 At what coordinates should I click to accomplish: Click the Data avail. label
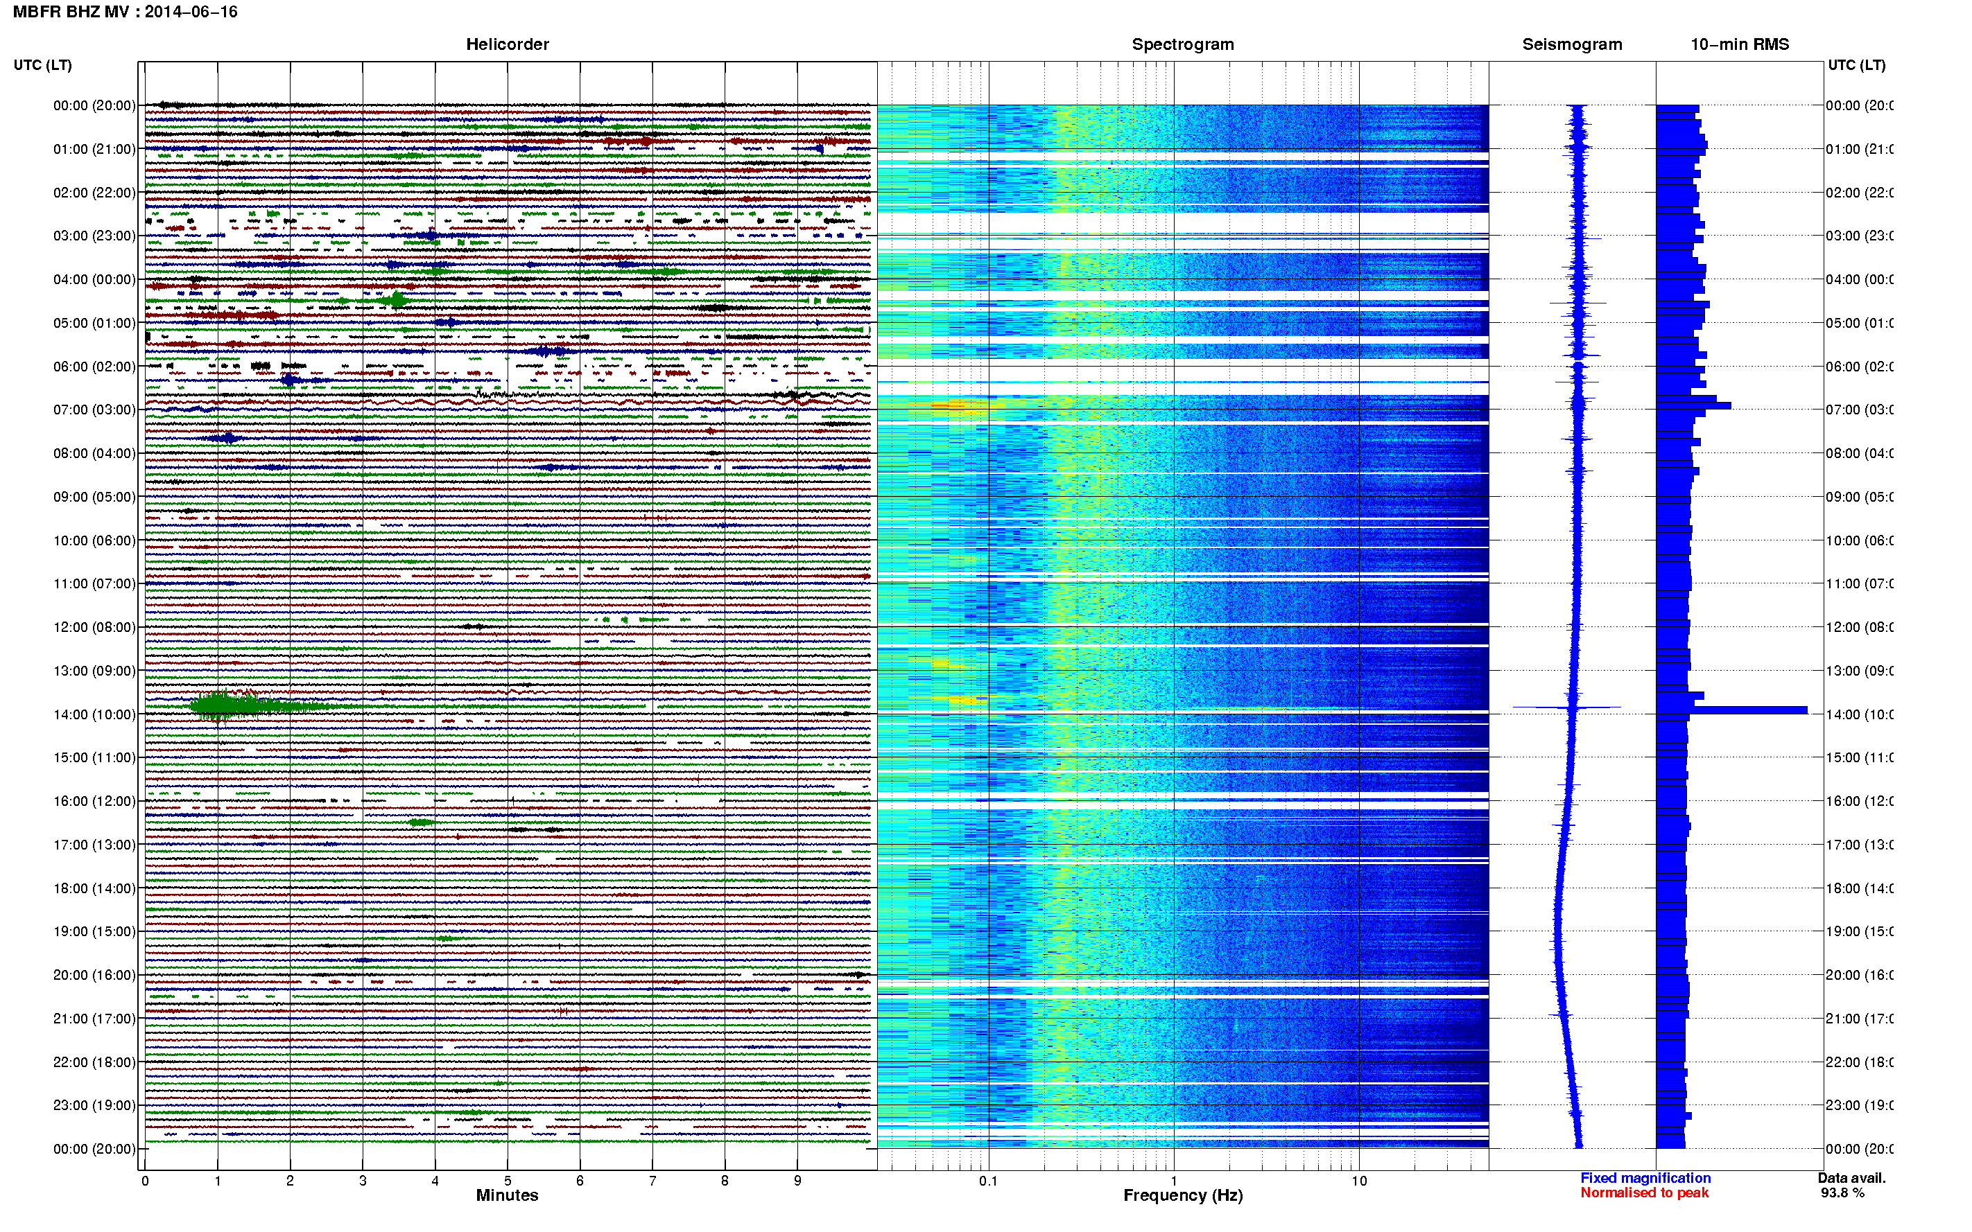click(x=1851, y=1178)
